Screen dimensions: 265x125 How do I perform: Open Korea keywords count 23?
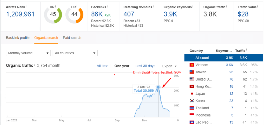[x=231, y=101]
